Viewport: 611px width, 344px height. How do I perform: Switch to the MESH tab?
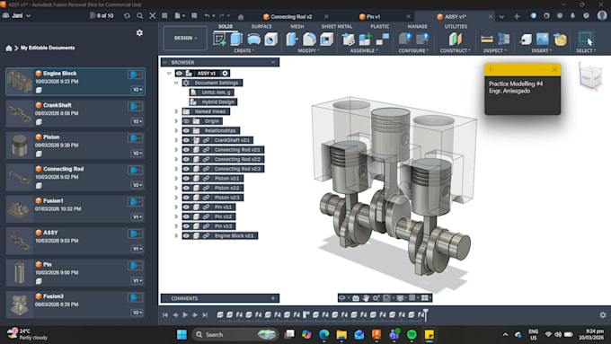(x=297, y=26)
